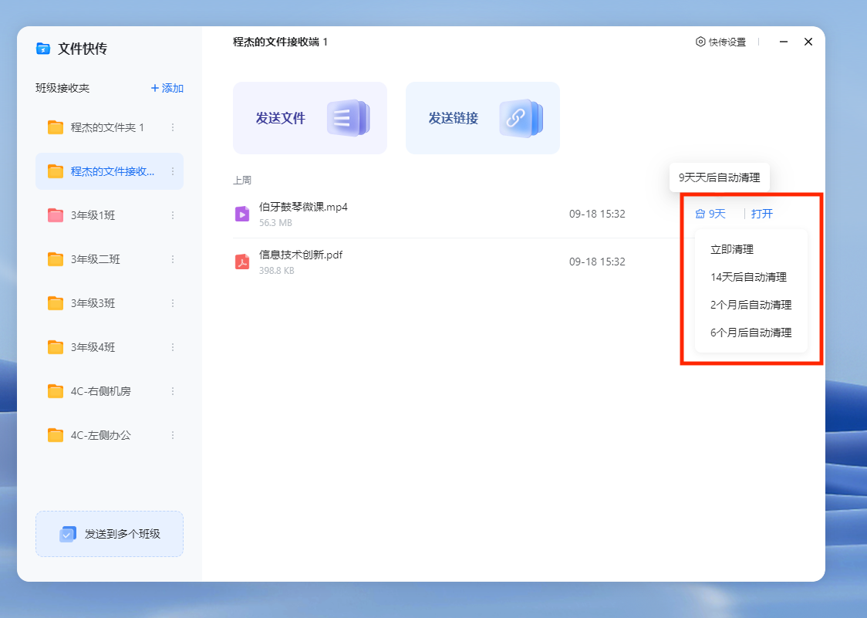867x618 pixels.
Task: Select the 3年级二班 folder
Action: click(x=110, y=259)
